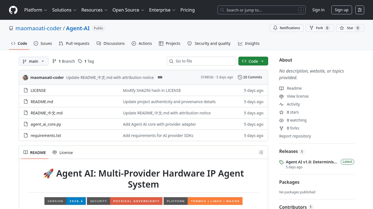
Task: Click the Search or jump to field
Action: [x=262, y=10]
